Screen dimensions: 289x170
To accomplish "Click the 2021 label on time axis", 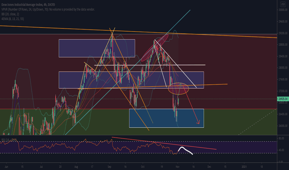I will (x=244, y=167).
